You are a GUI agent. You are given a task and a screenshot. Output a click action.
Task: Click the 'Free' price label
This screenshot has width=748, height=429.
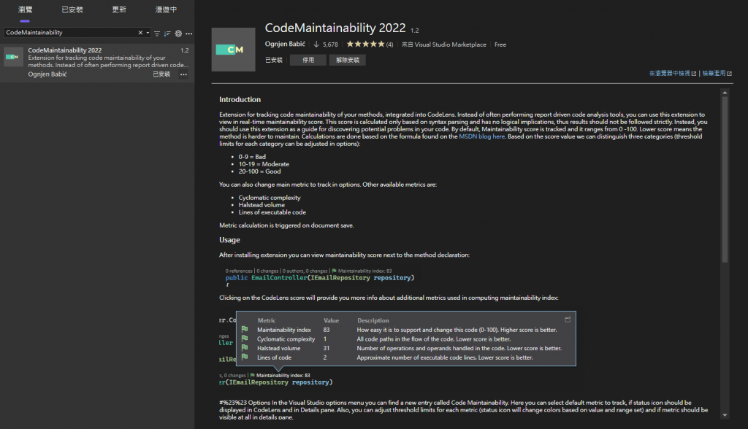point(500,45)
